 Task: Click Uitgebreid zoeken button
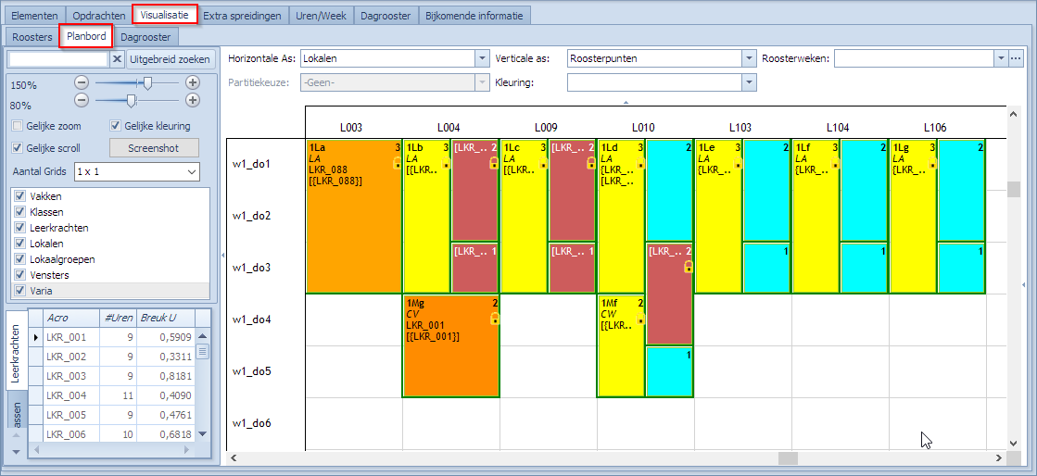click(x=171, y=59)
